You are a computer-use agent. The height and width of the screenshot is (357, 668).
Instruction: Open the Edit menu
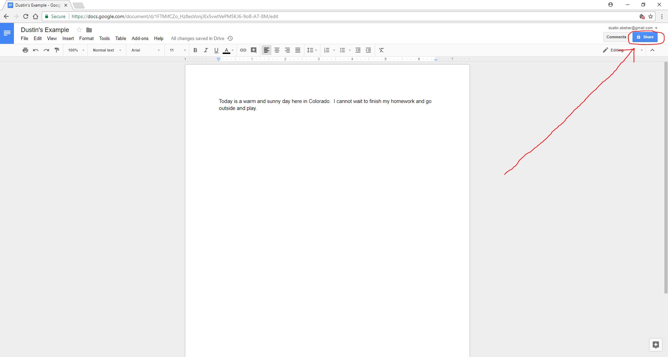[x=38, y=38]
